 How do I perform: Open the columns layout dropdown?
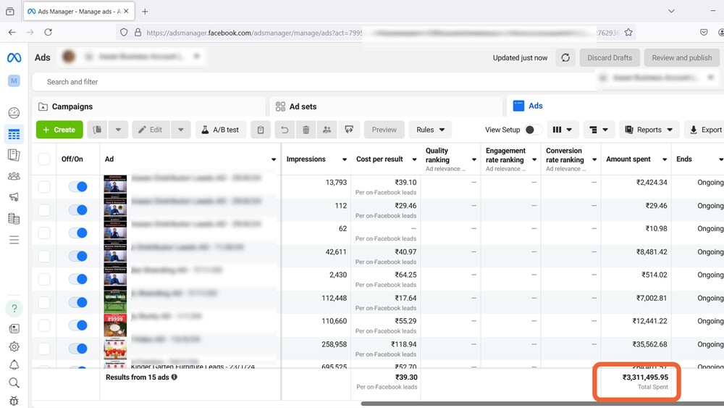pos(562,130)
